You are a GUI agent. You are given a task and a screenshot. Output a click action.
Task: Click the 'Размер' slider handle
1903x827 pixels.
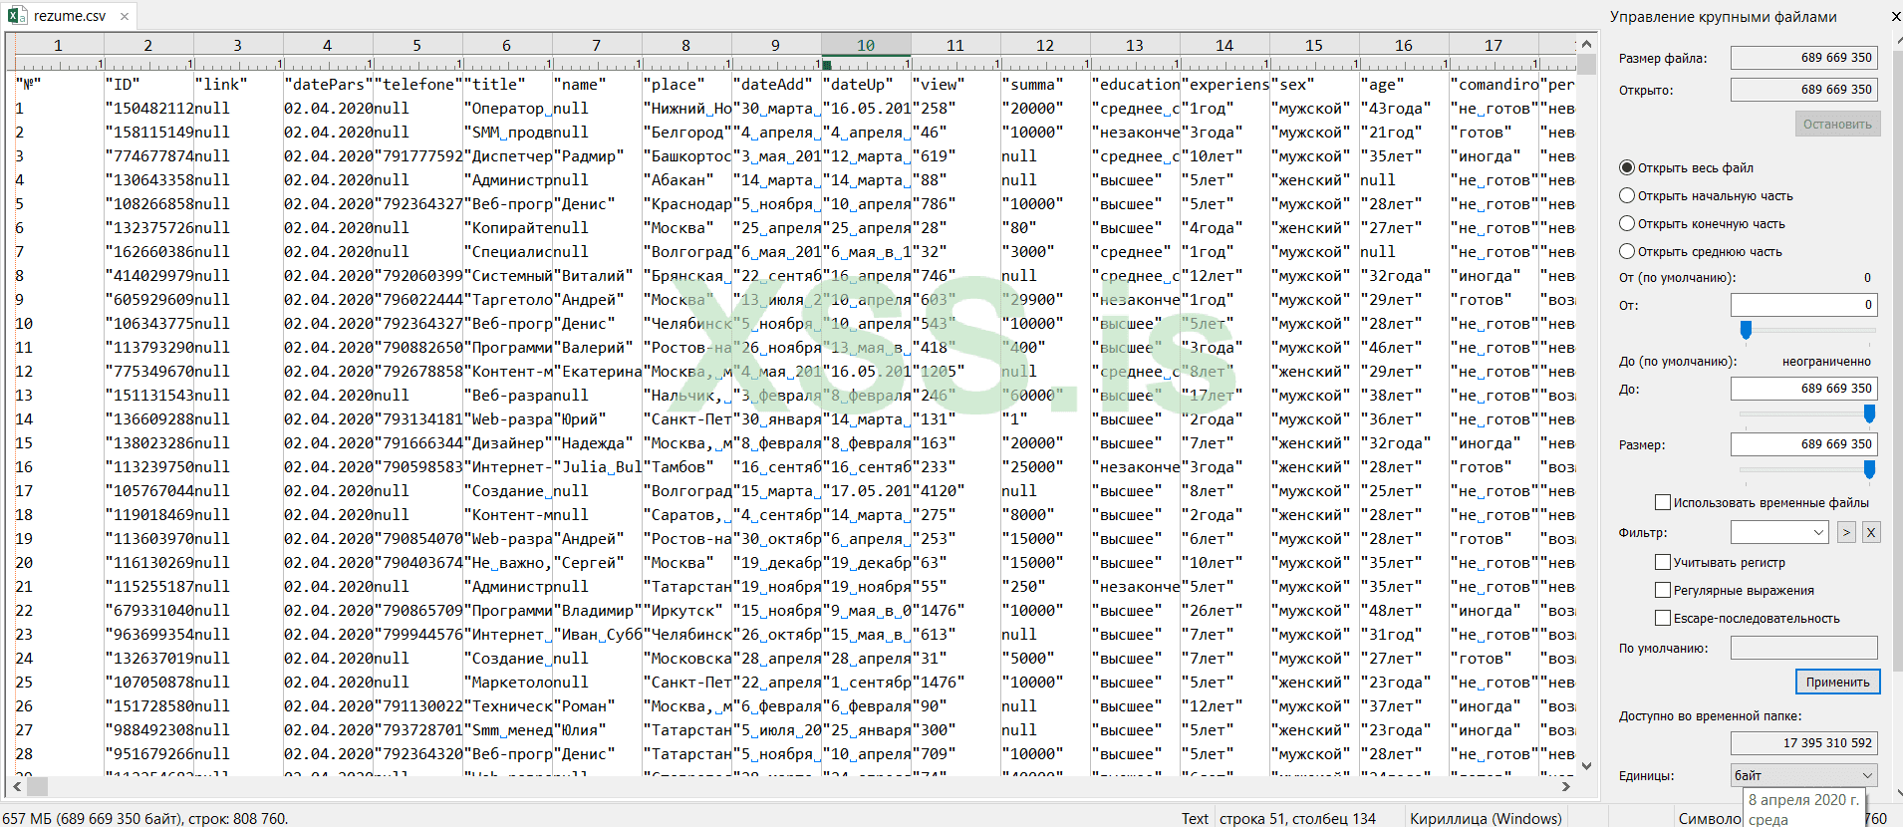tap(1869, 468)
